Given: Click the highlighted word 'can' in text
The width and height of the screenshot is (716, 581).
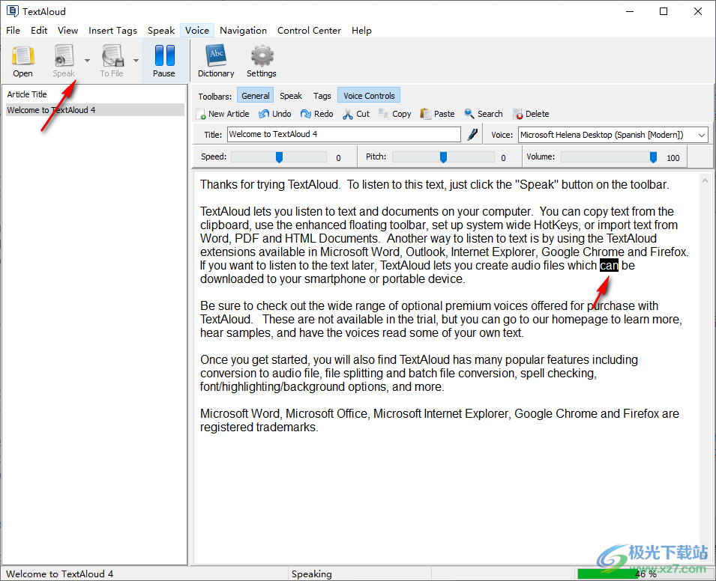Looking at the screenshot, I should click(x=609, y=265).
